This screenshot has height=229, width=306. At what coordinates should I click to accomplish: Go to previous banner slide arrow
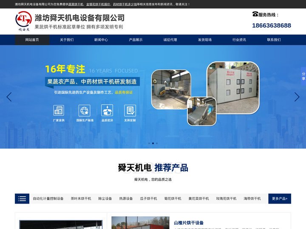coord(9,97)
